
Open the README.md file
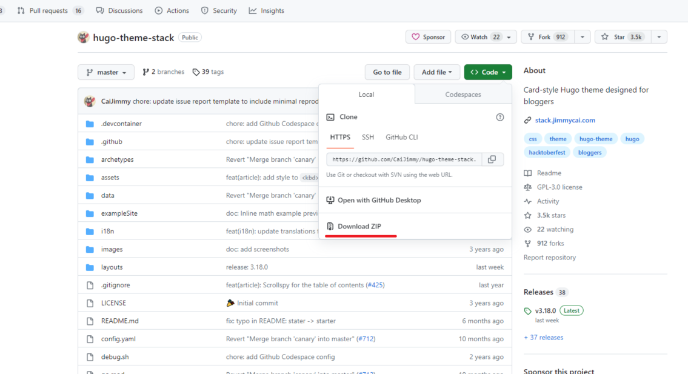[x=120, y=321]
